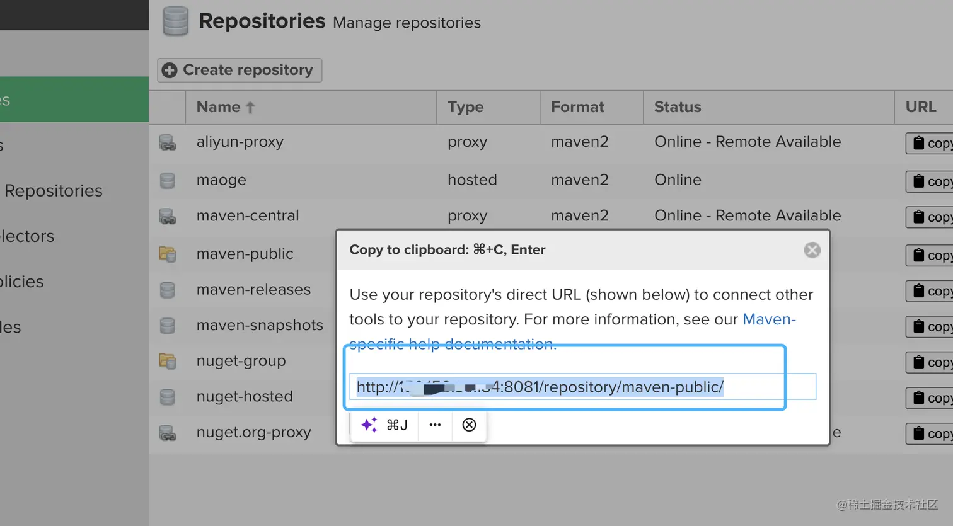Close the Copy to clipboard dialog
Viewport: 953px width, 526px height.
pyautogui.click(x=812, y=250)
